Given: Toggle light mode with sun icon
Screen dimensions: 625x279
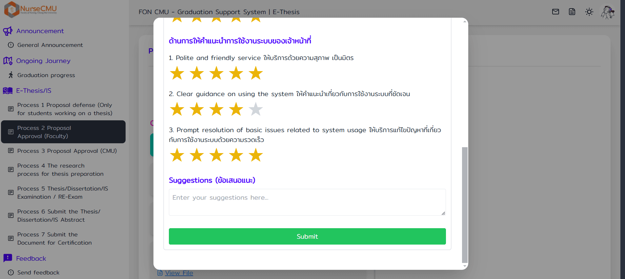Looking at the screenshot, I should click(x=589, y=12).
